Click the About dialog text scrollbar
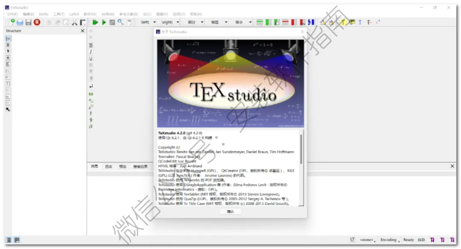This screenshot has width=461, height=249. pyautogui.click(x=301, y=149)
